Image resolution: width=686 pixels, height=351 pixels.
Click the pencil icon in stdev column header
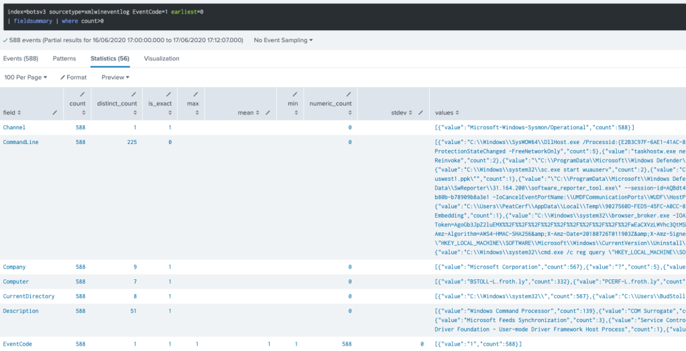point(421,113)
